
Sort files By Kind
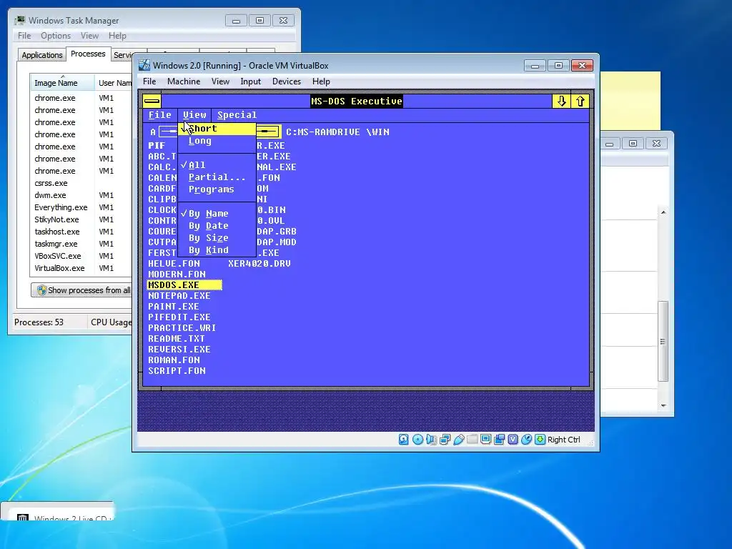(x=217, y=249)
